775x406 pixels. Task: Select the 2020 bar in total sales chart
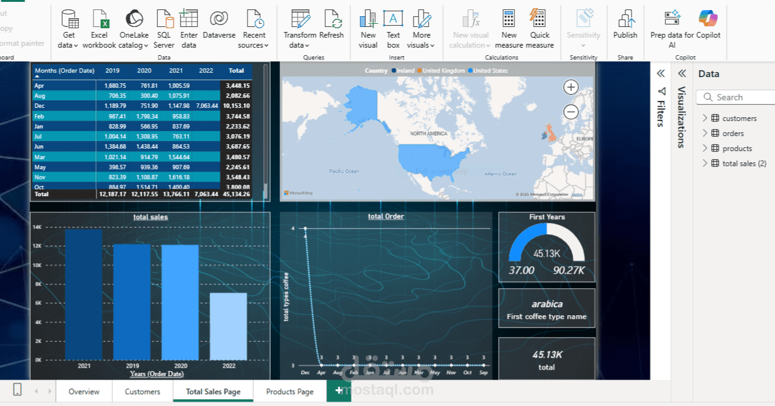[x=180, y=303]
